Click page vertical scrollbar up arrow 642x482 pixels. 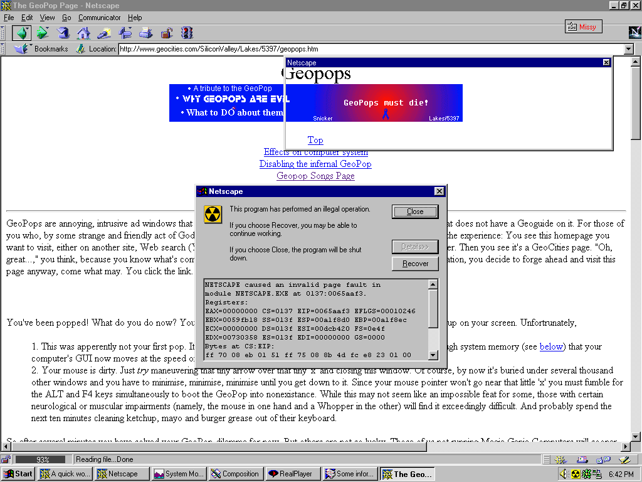coord(636,62)
